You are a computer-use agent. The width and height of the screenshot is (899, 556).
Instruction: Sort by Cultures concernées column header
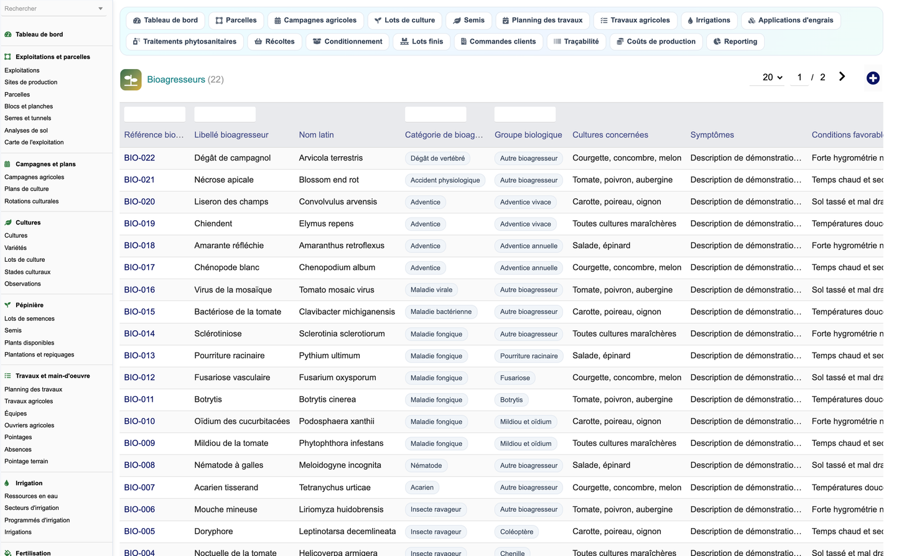[x=610, y=135]
